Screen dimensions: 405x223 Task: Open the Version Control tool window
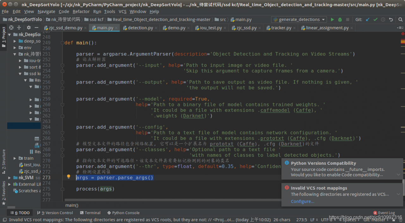[x=55, y=213]
